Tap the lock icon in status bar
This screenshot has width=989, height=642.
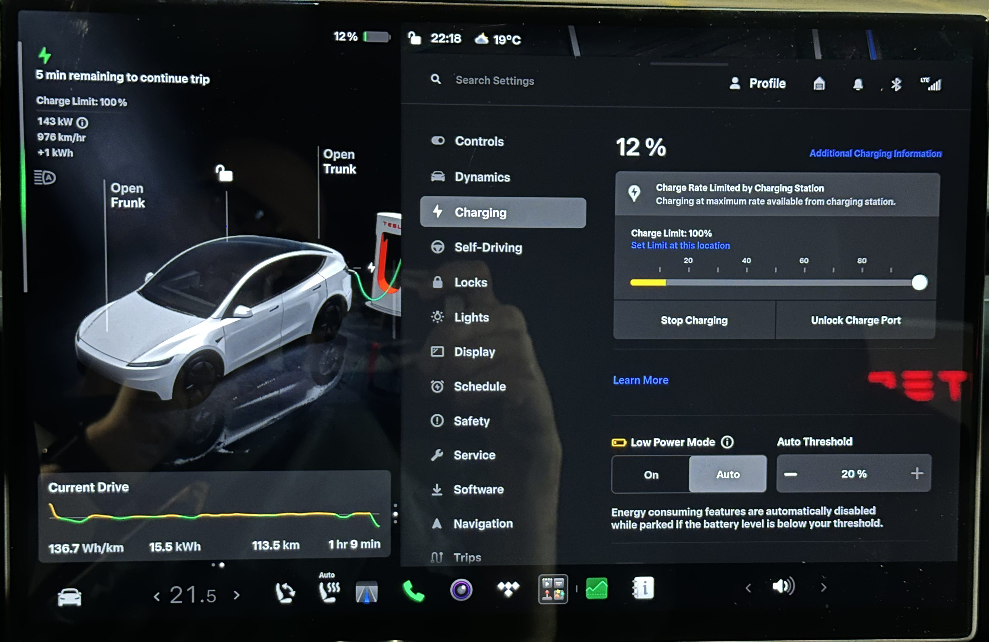tap(414, 38)
